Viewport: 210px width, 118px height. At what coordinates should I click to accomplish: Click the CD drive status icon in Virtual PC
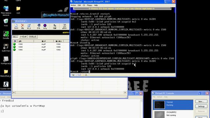tap(76, 75)
